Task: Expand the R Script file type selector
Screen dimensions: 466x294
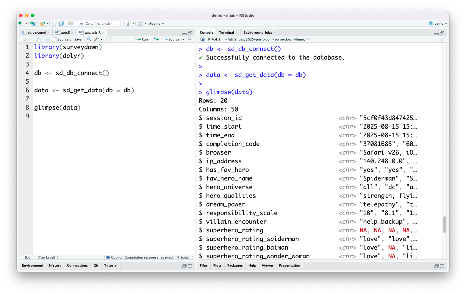Action: [x=185, y=257]
